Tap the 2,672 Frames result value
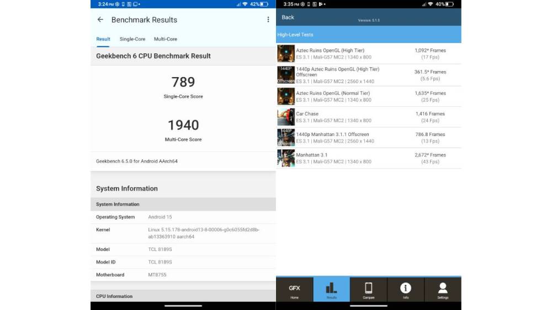The width and height of the screenshot is (552, 310). (430, 155)
